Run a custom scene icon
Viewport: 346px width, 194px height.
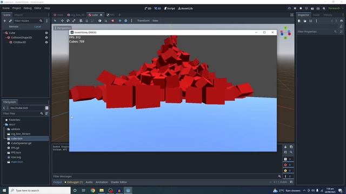click(x=318, y=9)
